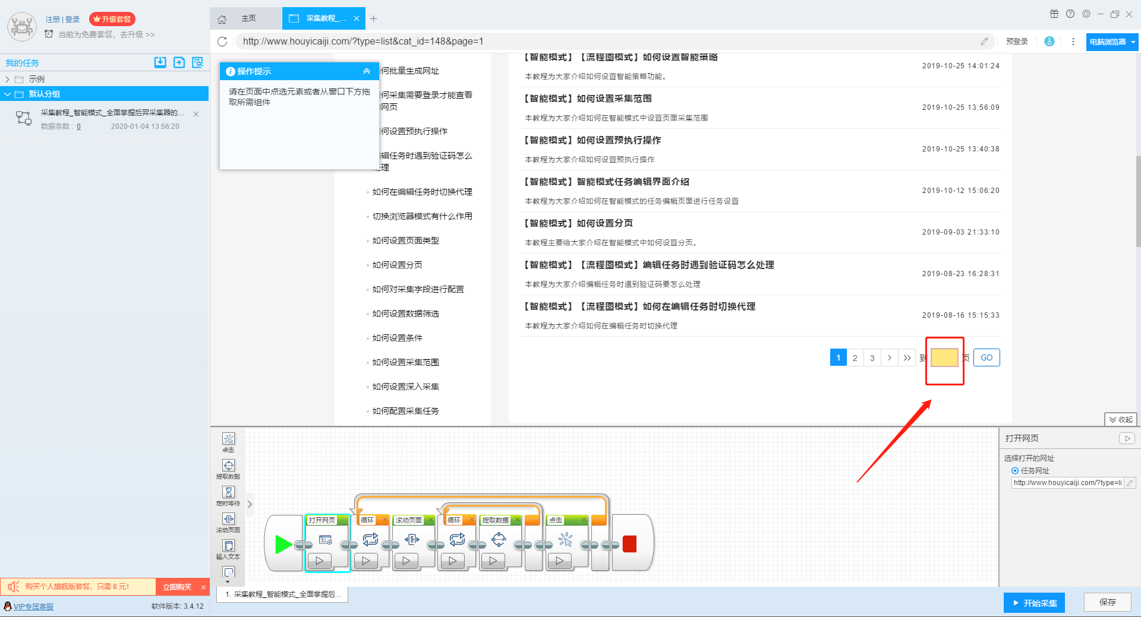This screenshot has height=617, width=1141.
Task: Click the red stop block in flowchart
Action: [x=629, y=544]
